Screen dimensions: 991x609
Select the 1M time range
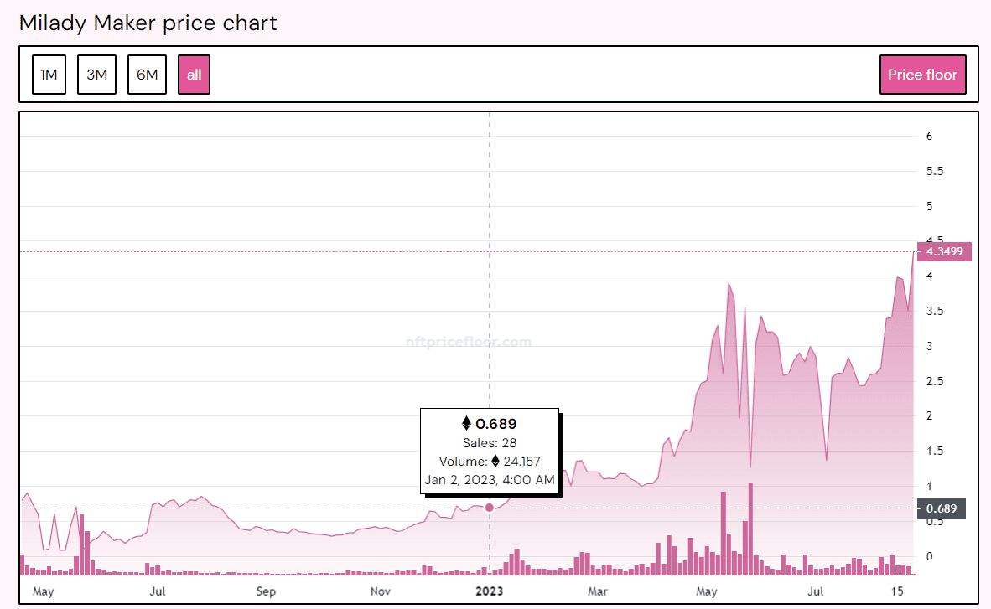point(49,75)
